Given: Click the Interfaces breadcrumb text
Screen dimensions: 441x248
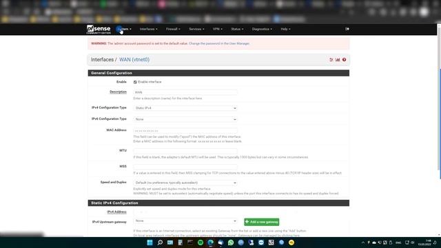Looking at the screenshot, I should 102,60.
